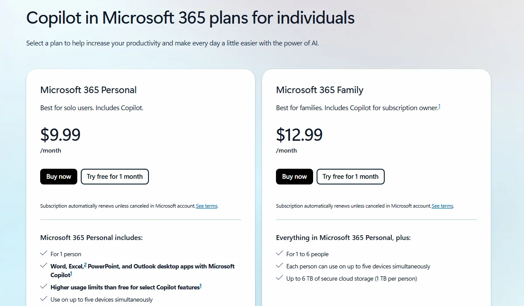Open See terms under the Personal plan
Viewport: 524px width, 306px height.
pyautogui.click(x=207, y=205)
